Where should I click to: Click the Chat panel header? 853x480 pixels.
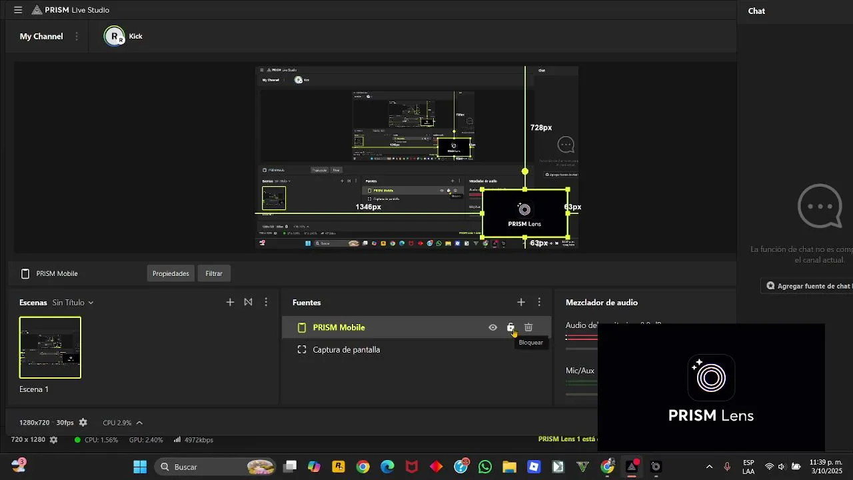[756, 11]
